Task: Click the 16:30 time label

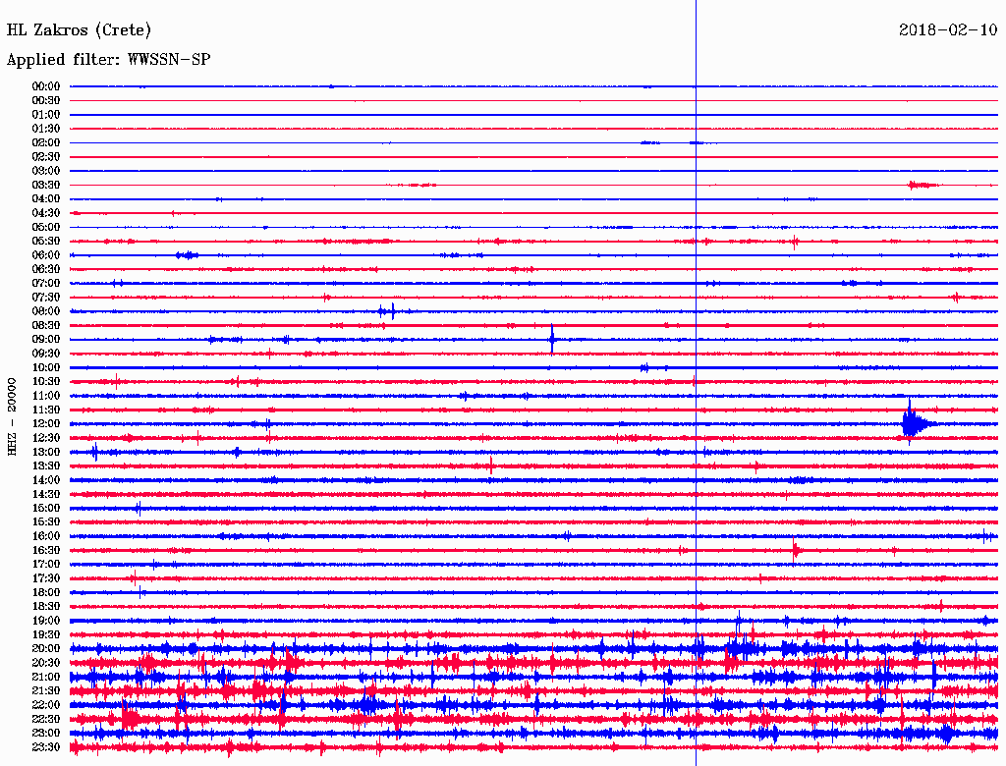Action: pyautogui.click(x=46, y=551)
